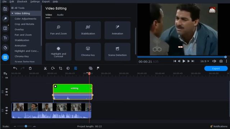Open the More Tools grid sidebar icon

(5, 57)
